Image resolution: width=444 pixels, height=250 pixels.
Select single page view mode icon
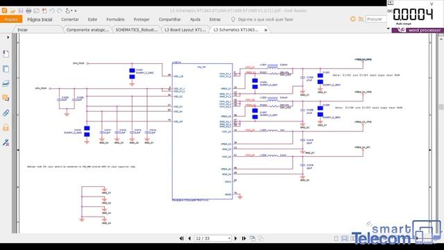point(336,239)
